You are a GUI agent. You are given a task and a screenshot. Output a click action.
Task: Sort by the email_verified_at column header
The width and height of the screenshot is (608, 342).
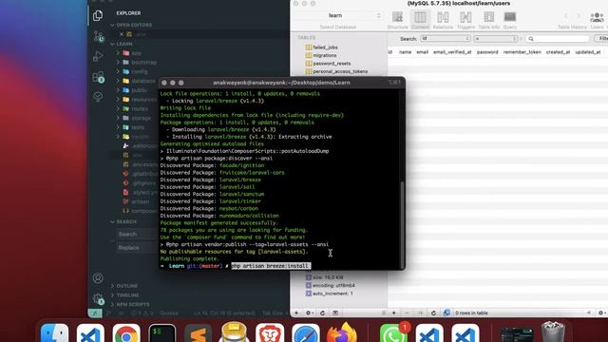[452, 52]
